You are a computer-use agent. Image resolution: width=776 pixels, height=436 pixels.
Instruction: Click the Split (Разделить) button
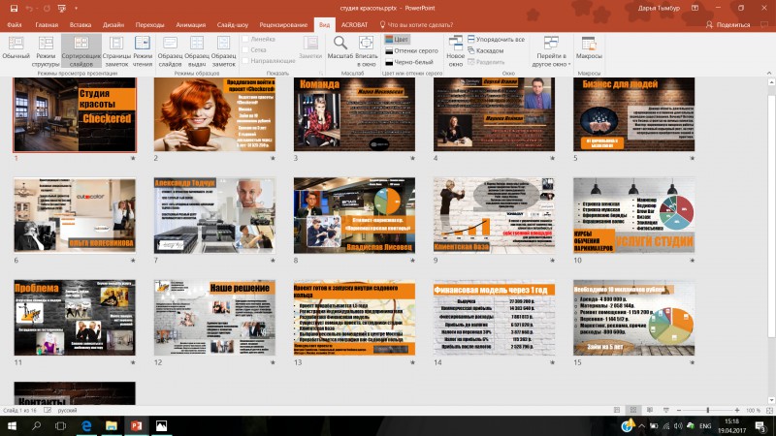tap(486, 62)
